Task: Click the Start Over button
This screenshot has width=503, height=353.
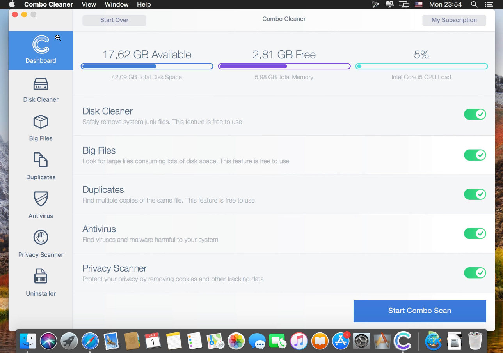Action: [x=114, y=20]
